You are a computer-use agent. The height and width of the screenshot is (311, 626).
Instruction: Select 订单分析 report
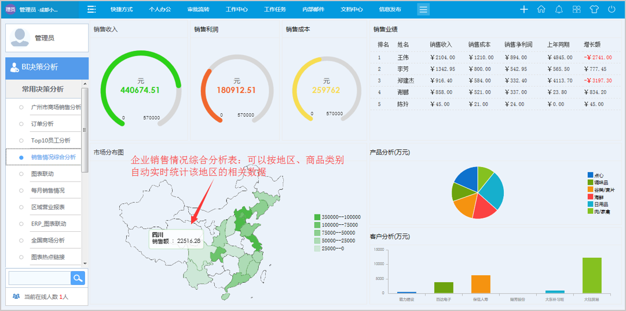42,124
